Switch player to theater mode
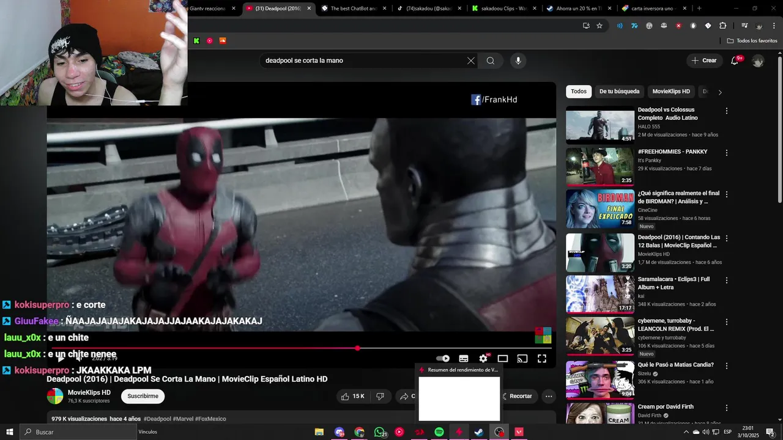This screenshot has height=440, width=783. [503, 359]
